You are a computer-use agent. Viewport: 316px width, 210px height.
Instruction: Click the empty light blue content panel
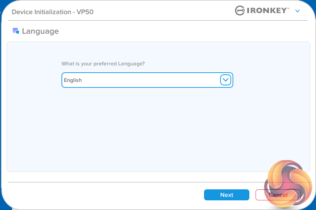click(158, 131)
